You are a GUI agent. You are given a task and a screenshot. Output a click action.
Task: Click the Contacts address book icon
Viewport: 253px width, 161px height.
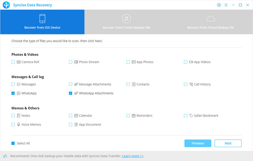133,84
